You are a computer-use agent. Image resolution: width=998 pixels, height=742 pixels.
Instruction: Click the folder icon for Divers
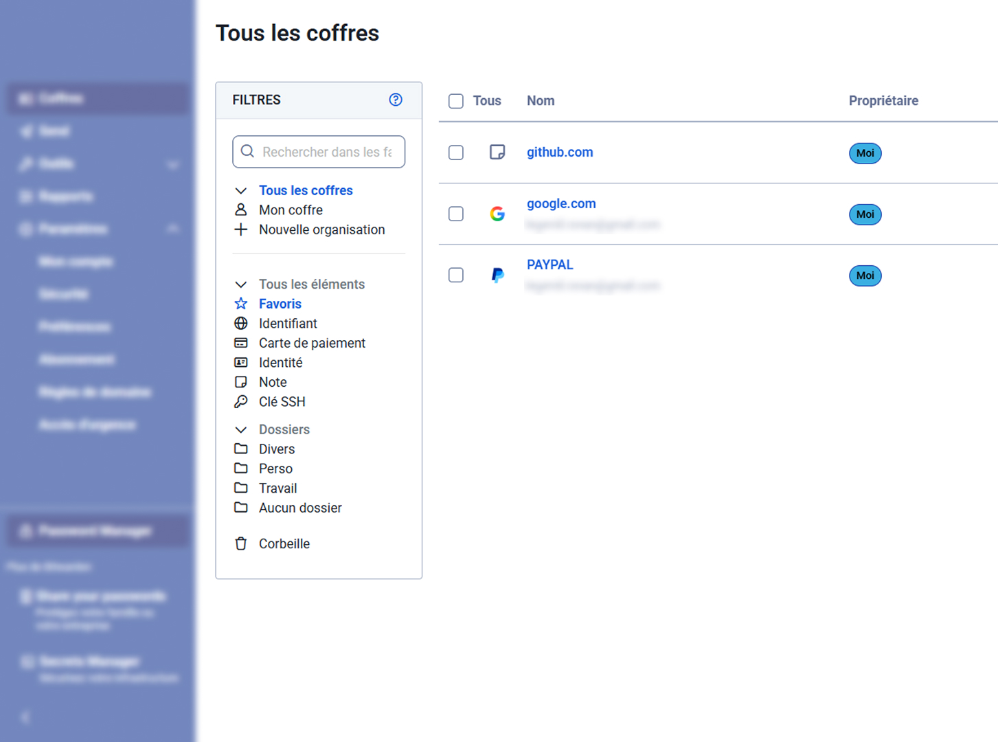240,449
